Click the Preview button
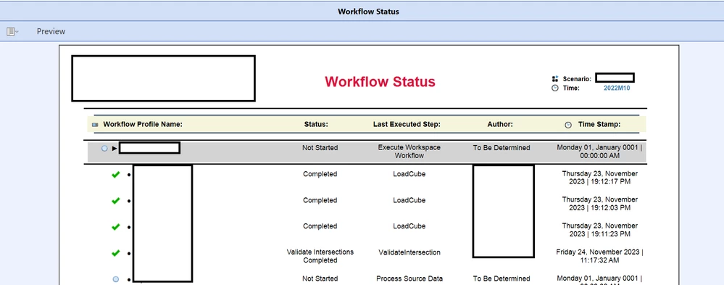The height and width of the screenshot is (285, 724). pyautogui.click(x=51, y=31)
